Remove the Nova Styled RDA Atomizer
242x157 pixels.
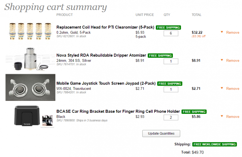click(x=233, y=61)
